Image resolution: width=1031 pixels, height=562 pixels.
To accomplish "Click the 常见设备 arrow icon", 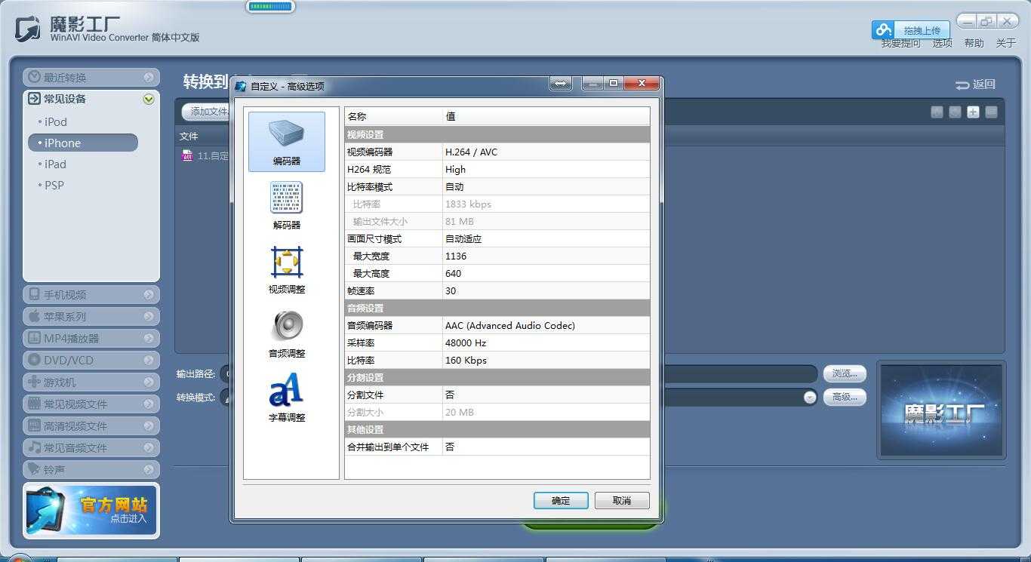I will pyautogui.click(x=34, y=99).
